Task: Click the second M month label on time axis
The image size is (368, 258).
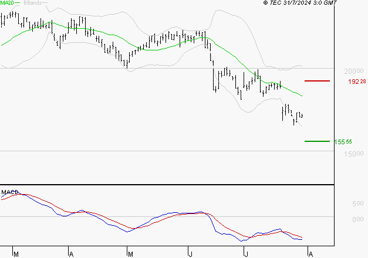Action: [130, 254]
